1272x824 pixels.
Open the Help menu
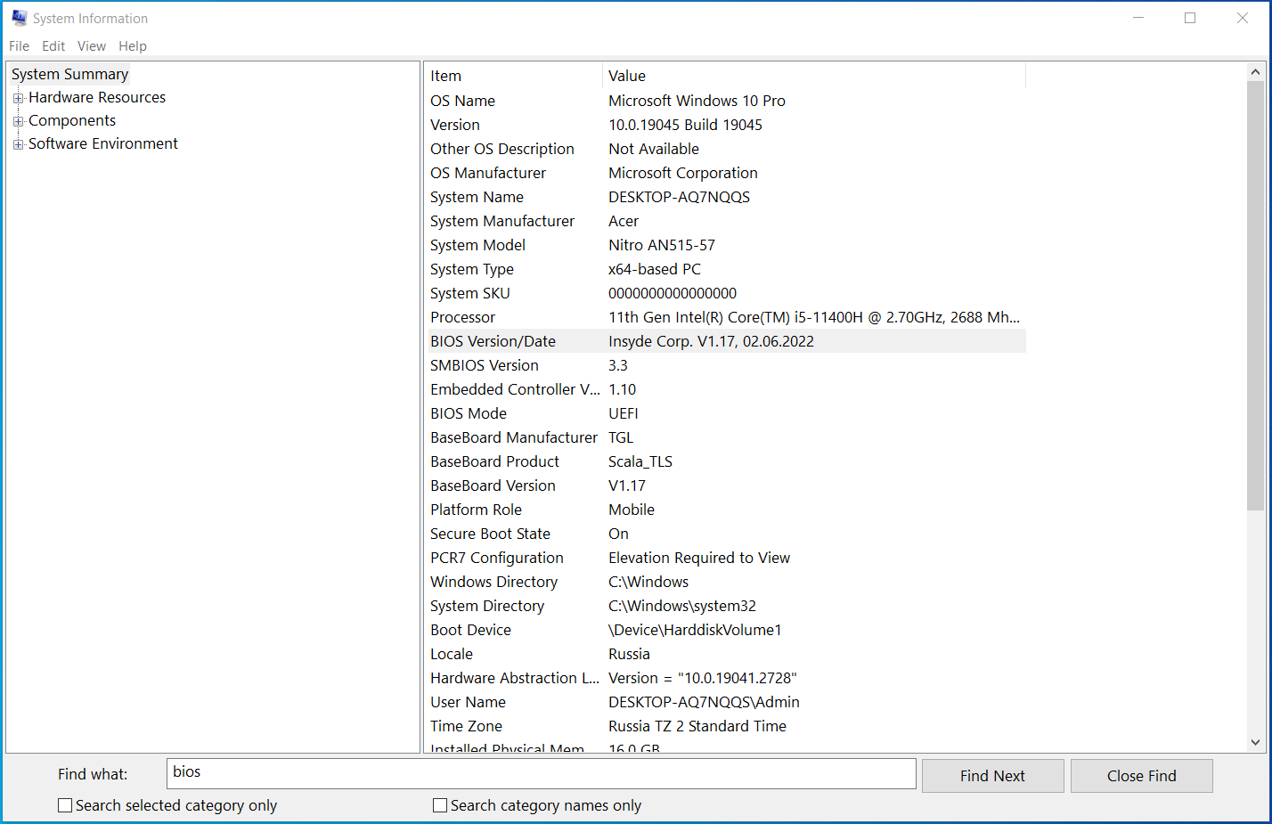pos(133,46)
